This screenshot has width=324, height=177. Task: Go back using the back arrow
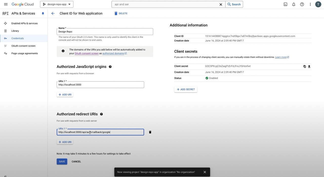click(x=52, y=13)
